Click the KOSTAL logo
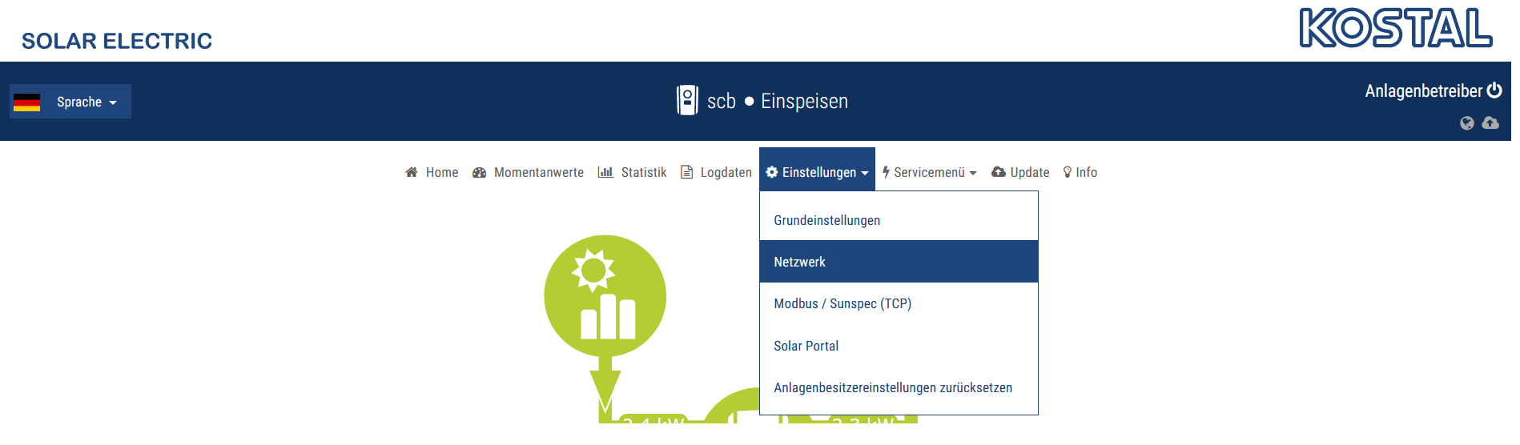1520x445 pixels. pyautogui.click(x=1395, y=28)
